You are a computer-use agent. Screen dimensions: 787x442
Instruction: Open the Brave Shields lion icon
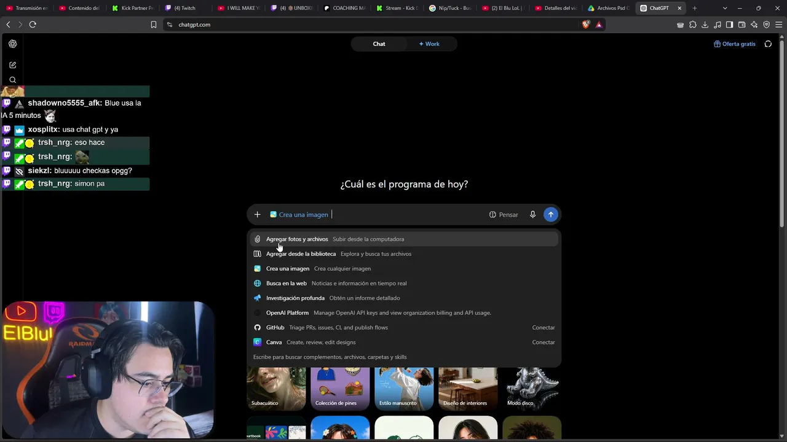586,25
